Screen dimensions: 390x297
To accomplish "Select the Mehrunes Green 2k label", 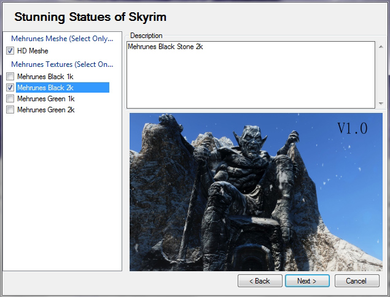I will [x=46, y=110].
